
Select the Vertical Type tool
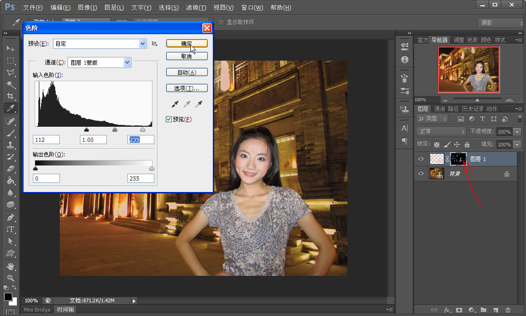click(x=11, y=229)
